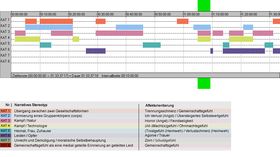Image resolution: width=280 pixels, height=157 pixels.
Task: Click the 'Affektorientierung' column header
Action: 159,105
